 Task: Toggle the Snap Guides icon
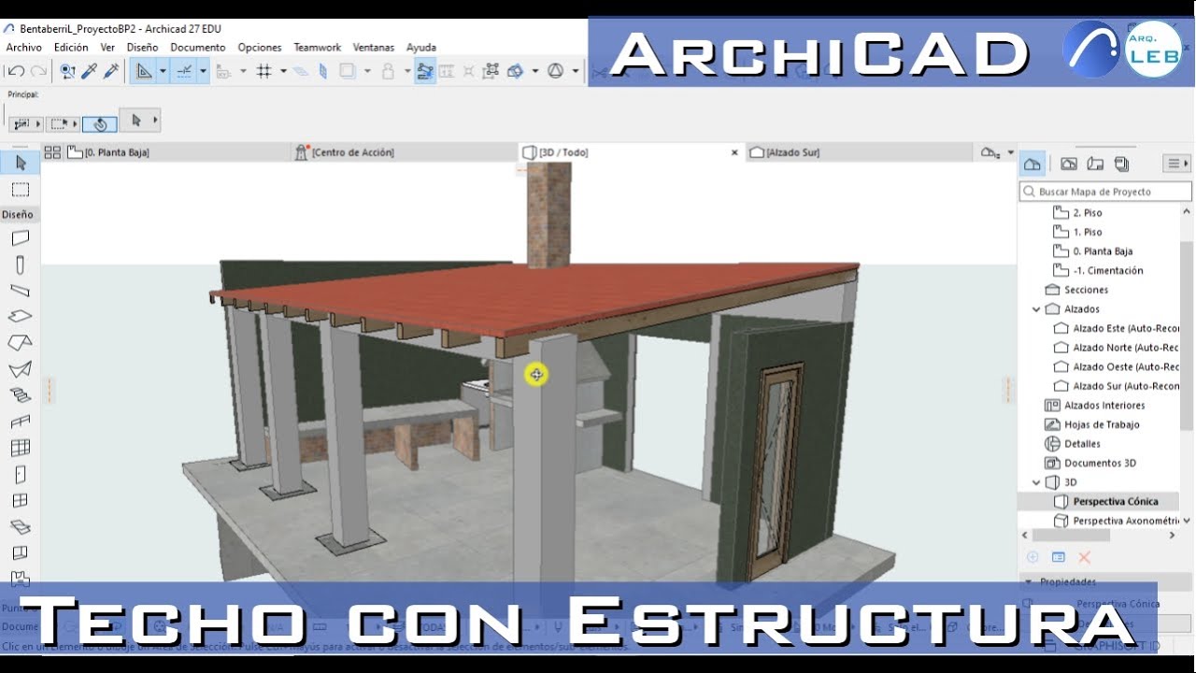(x=184, y=71)
